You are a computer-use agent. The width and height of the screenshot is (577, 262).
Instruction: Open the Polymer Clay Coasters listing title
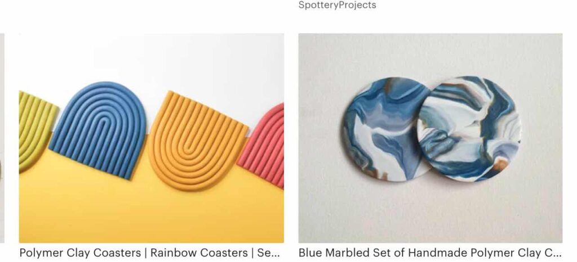149,253
